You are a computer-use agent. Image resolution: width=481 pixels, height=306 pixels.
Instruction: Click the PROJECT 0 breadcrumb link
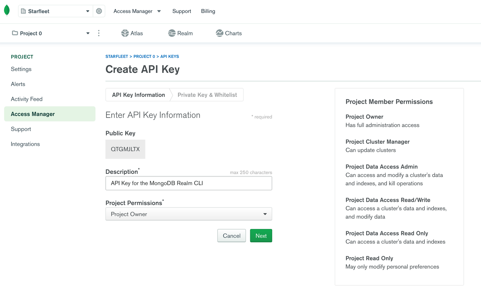coord(144,56)
